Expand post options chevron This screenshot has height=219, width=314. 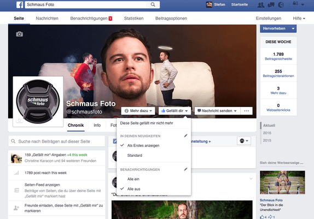pos(251,179)
